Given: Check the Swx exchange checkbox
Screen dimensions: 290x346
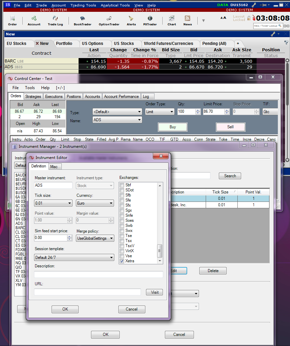Looking at the screenshot, I should pos(122,231).
